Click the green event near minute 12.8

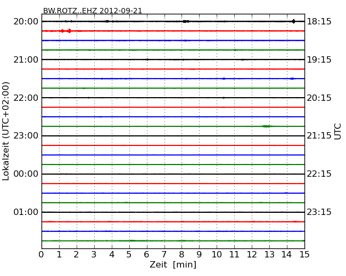click(266, 126)
